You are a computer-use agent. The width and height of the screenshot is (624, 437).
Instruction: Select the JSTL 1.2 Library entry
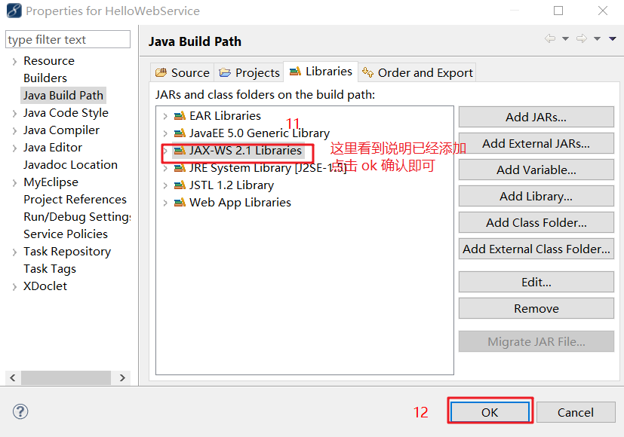tap(232, 185)
